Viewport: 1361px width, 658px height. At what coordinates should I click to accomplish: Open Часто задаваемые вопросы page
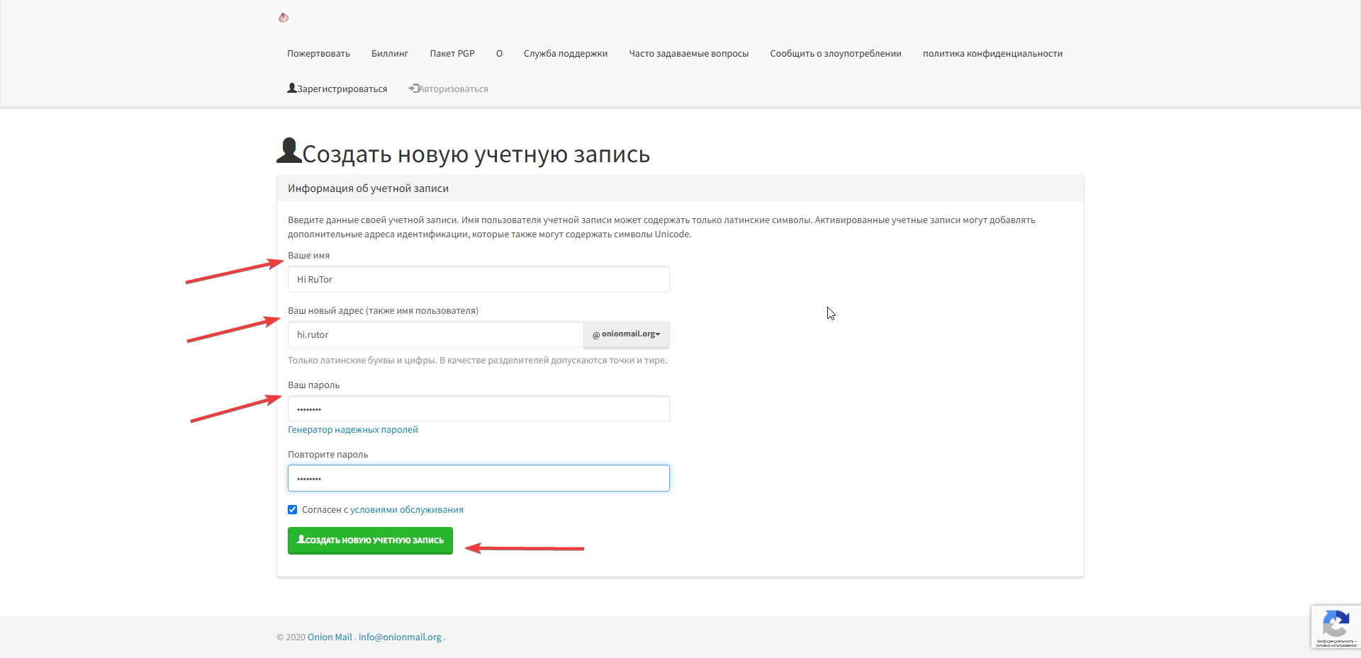688,54
